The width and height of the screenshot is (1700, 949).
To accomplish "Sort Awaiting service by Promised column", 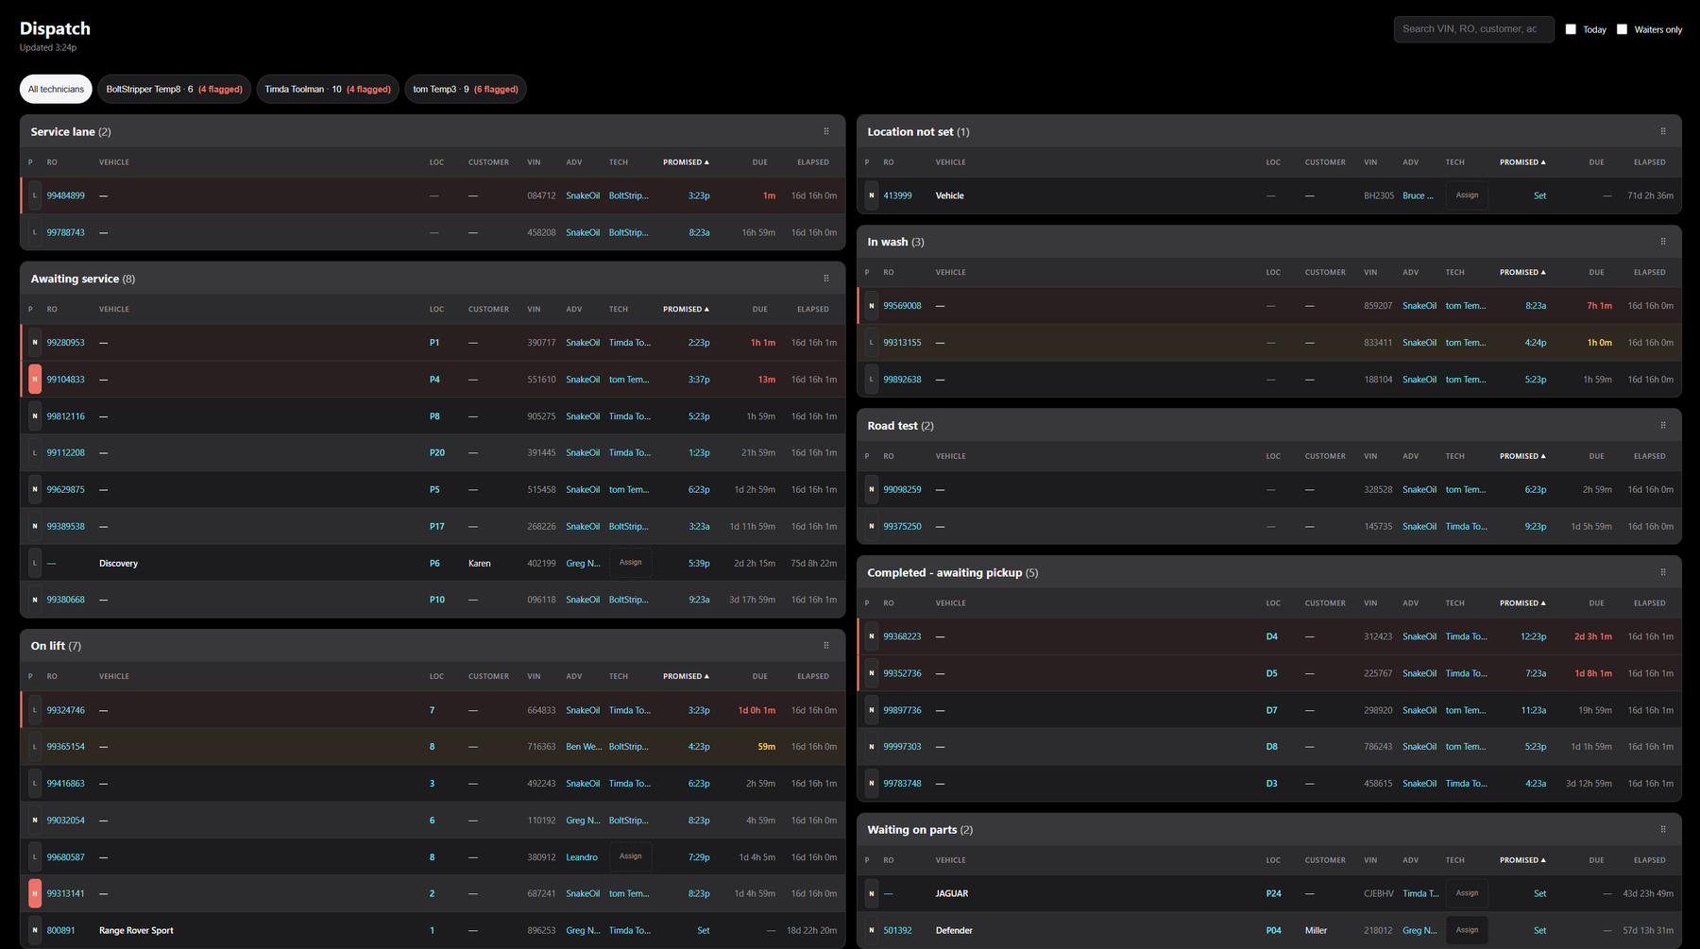I will (x=686, y=310).
